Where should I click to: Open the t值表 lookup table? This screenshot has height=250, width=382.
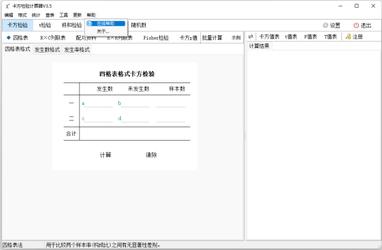tap(291, 36)
